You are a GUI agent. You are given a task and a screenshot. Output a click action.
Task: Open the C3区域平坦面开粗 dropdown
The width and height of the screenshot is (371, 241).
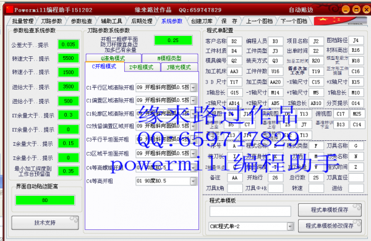pos(194,153)
